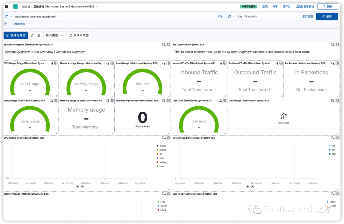Screen dimensions: 344x224
Task: Click the calendar quick date icon
Action: [x=231, y=17]
